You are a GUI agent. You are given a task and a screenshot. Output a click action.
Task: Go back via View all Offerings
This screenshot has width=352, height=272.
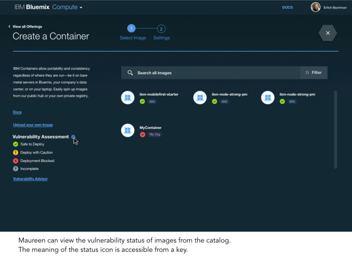[x=27, y=27]
